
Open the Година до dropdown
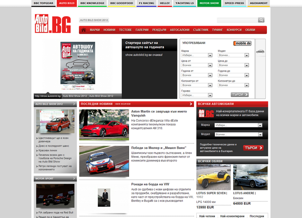(233, 75)
